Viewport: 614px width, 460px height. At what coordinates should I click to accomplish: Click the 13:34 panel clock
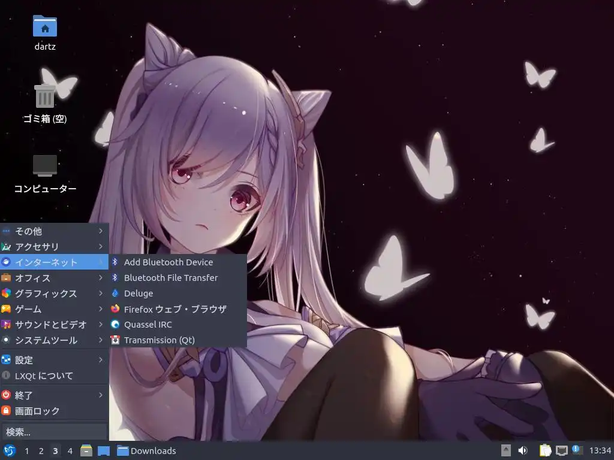pyautogui.click(x=600, y=451)
